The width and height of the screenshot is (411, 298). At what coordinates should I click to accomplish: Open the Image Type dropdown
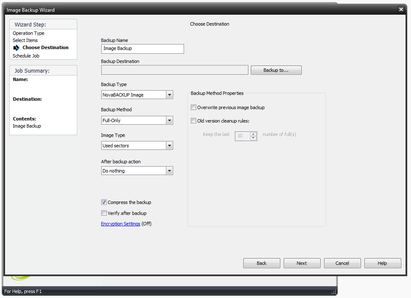coord(169,145)
